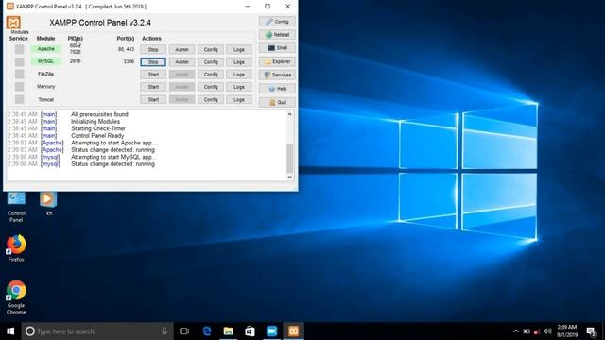This screenshot has height=340, width=605.
Task: Open MySQL Config options
Action: (x=211, y=62)
